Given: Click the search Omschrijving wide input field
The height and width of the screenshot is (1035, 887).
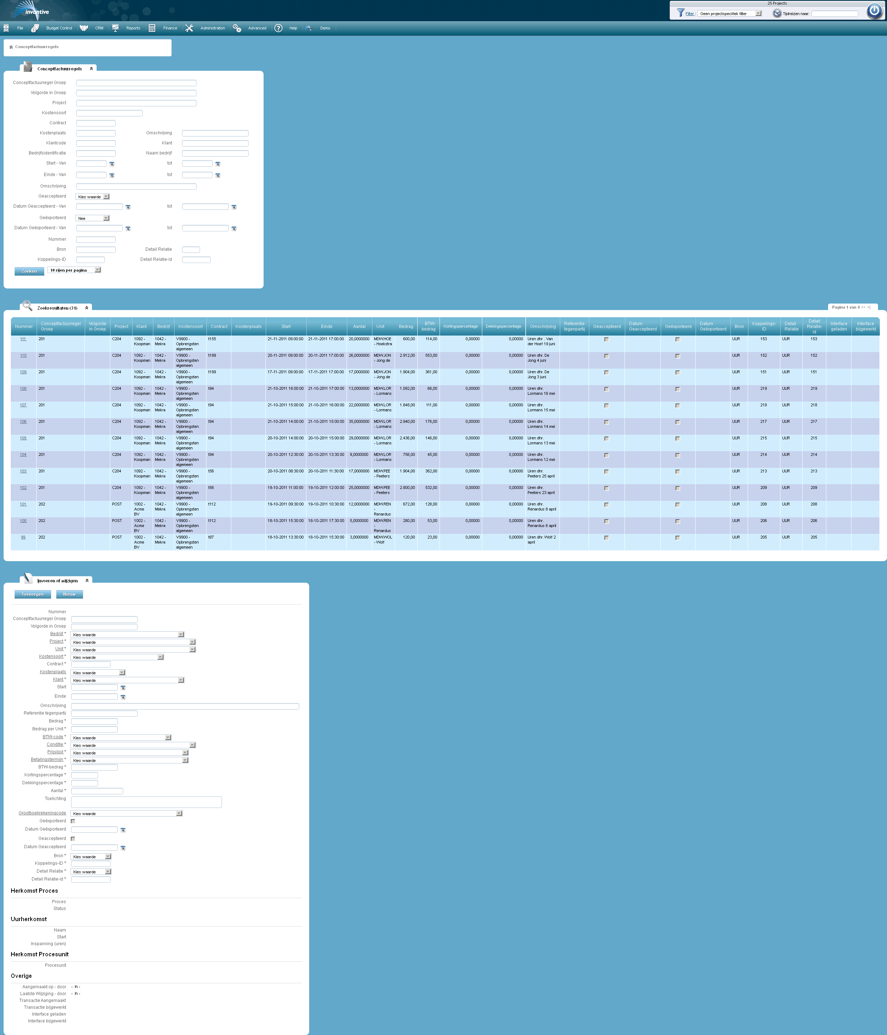Looking at the screenshot, I should [136, 186].
